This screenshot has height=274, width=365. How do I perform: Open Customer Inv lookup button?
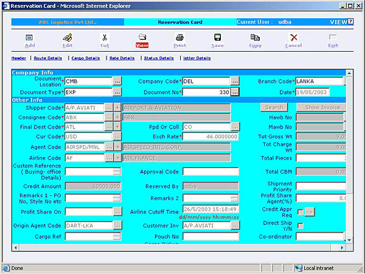(235, 225)
